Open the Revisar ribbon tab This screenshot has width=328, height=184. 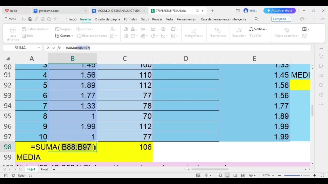point(157,19)
